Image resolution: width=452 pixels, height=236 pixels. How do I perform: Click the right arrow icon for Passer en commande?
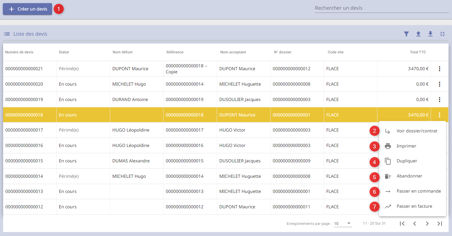pyautogui.click(x=388, y=191)
